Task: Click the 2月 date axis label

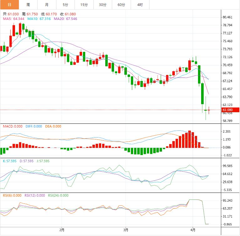Action: (x=62, y=230)
